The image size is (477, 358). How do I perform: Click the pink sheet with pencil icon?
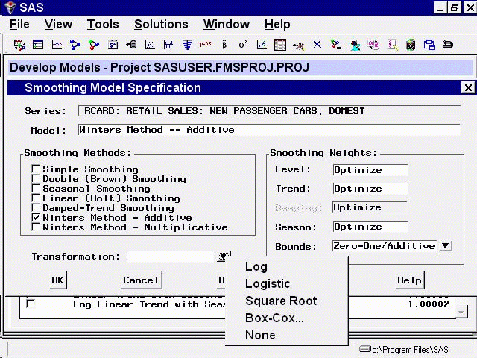393,45
